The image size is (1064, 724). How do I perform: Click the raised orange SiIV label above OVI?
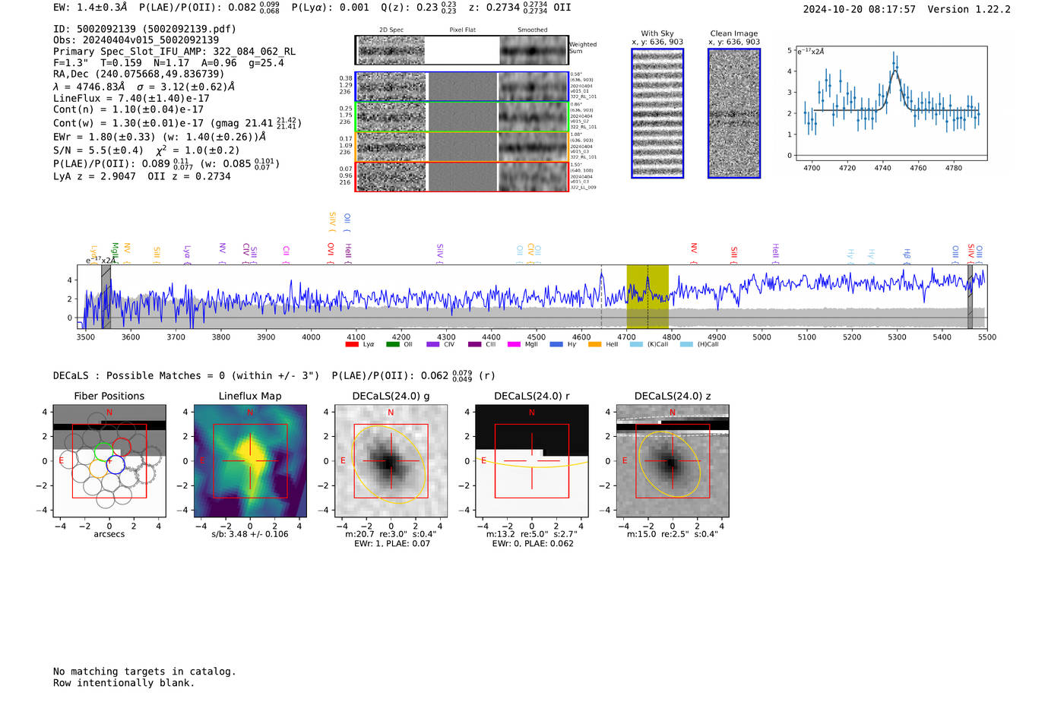(x=332, y=222)
